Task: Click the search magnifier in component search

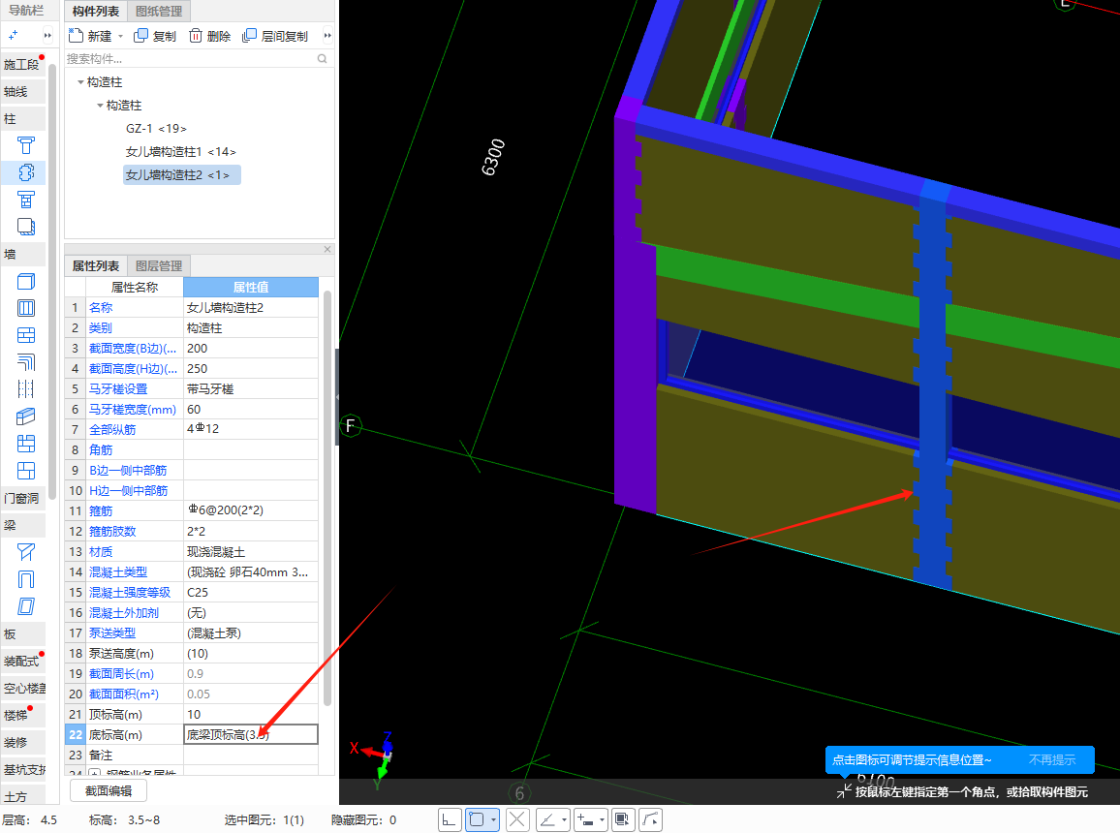Action: (322, 58)
